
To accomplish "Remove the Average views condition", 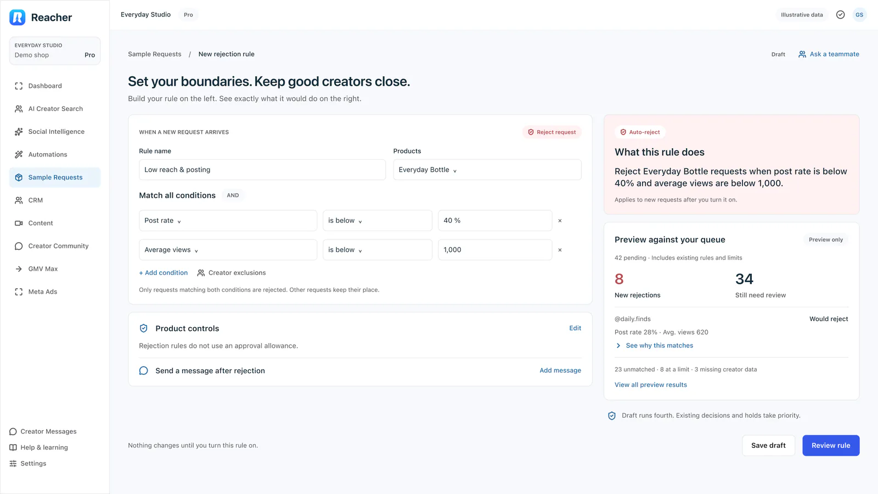I will coord(560,250).
